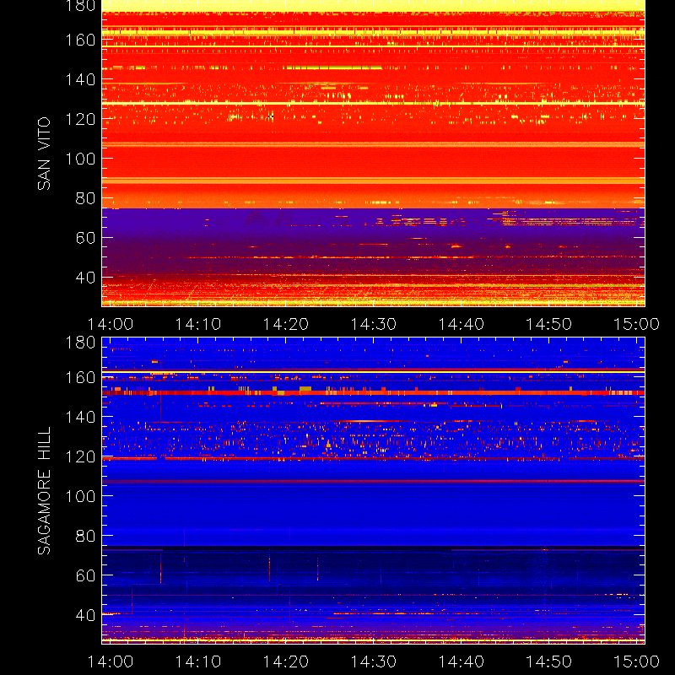
Task: Pick the 160 label on Sagamore Hill plot
Action: [x=80, y=377]
